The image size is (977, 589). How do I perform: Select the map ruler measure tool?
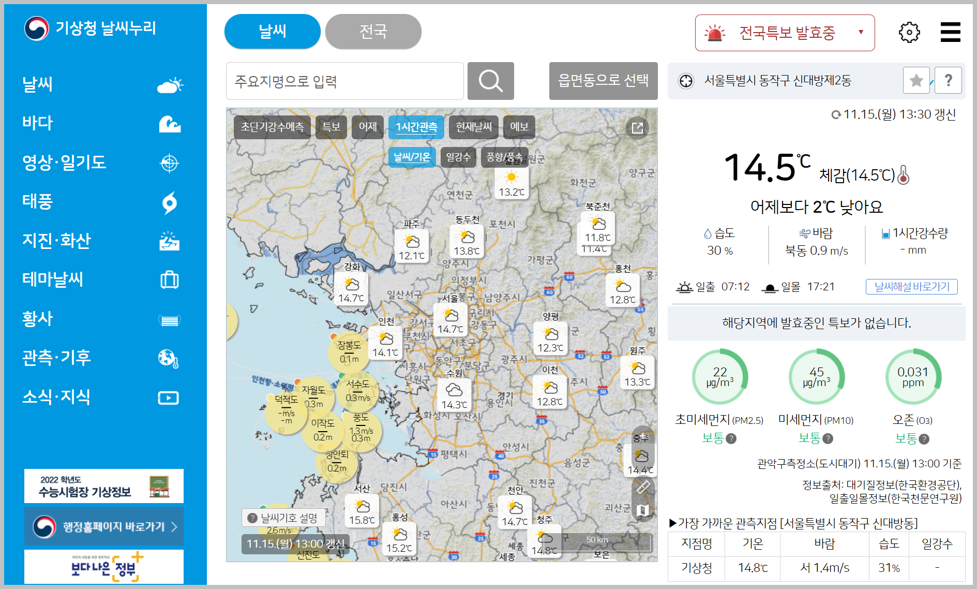(x=643, y=487)
